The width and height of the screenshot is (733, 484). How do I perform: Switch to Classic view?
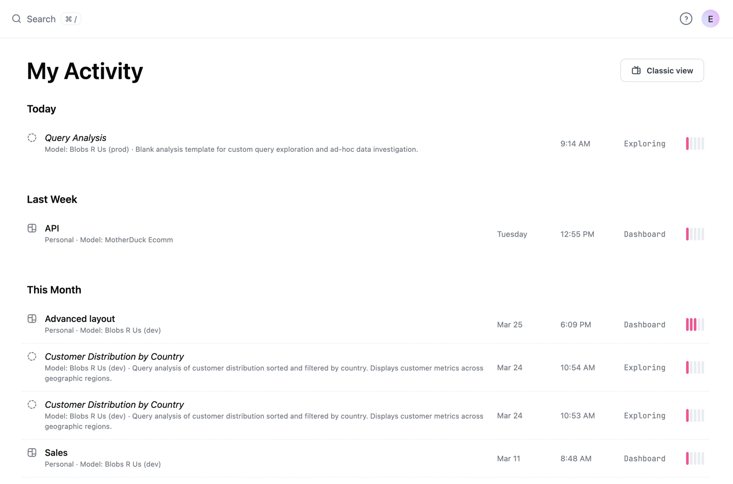[662, 70]
